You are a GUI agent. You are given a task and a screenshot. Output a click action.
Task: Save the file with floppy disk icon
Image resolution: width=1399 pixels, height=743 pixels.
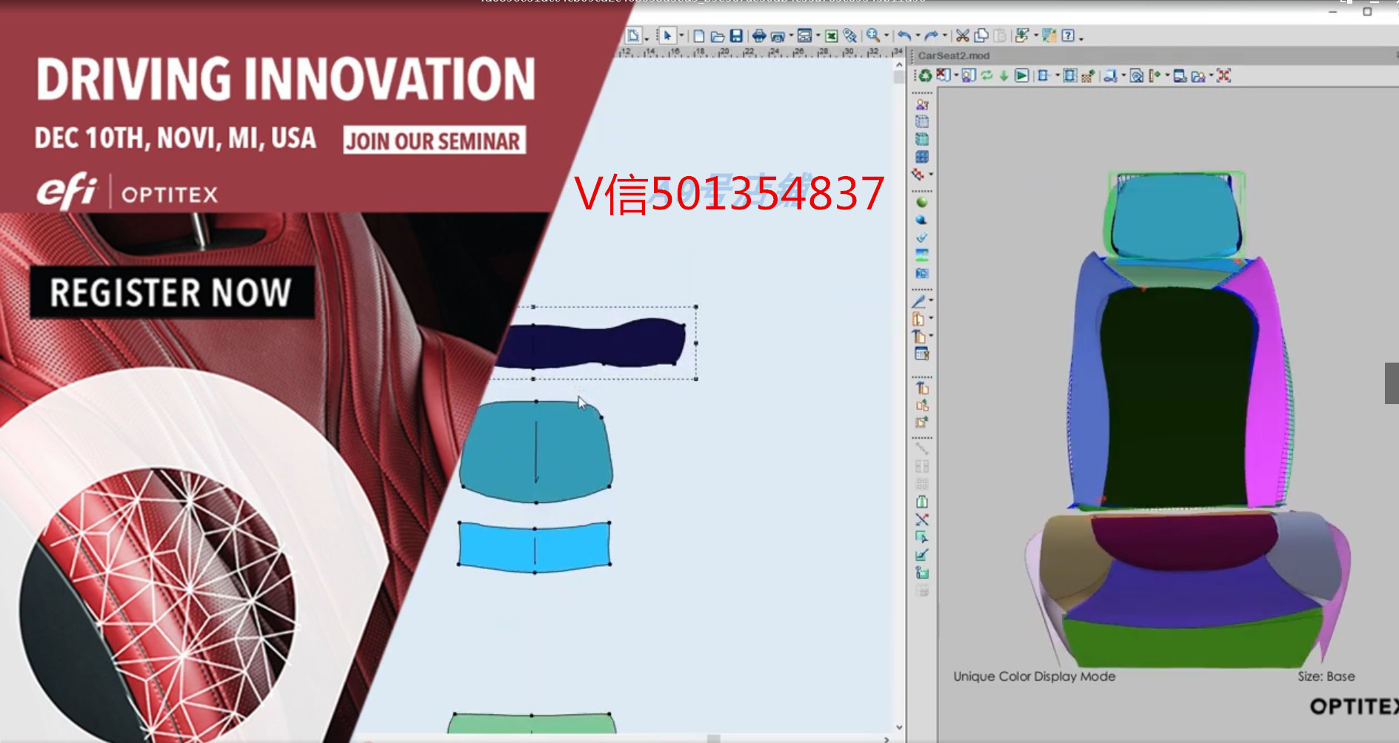point(736,36)
